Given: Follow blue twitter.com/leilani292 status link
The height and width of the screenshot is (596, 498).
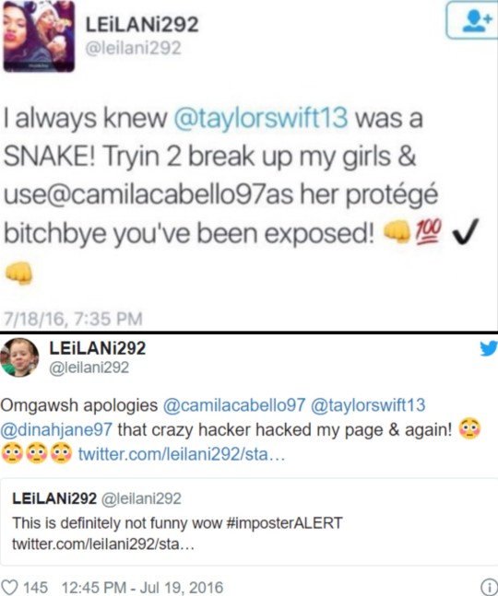Looking at the screenshot, I should click(x=182, y=454).
